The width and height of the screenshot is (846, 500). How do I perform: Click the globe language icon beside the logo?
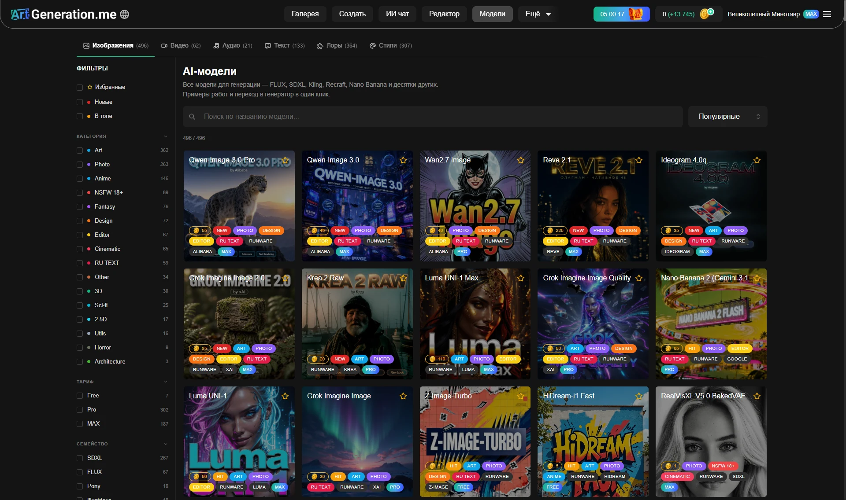(125, 14)
